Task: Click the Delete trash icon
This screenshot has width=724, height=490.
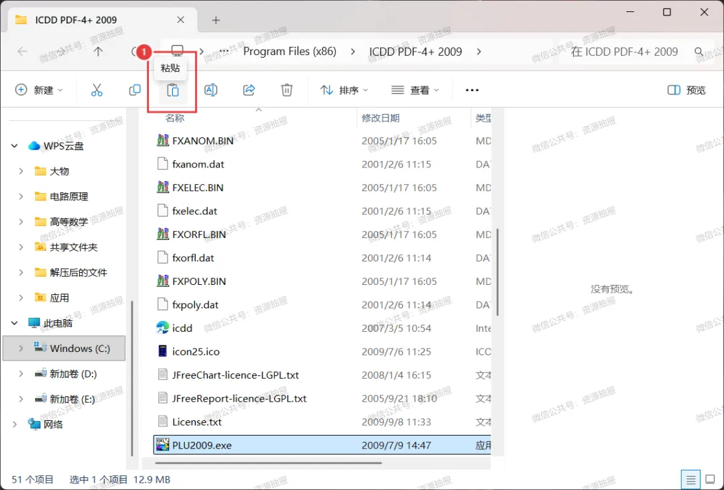Action: [x=287, y=90]
